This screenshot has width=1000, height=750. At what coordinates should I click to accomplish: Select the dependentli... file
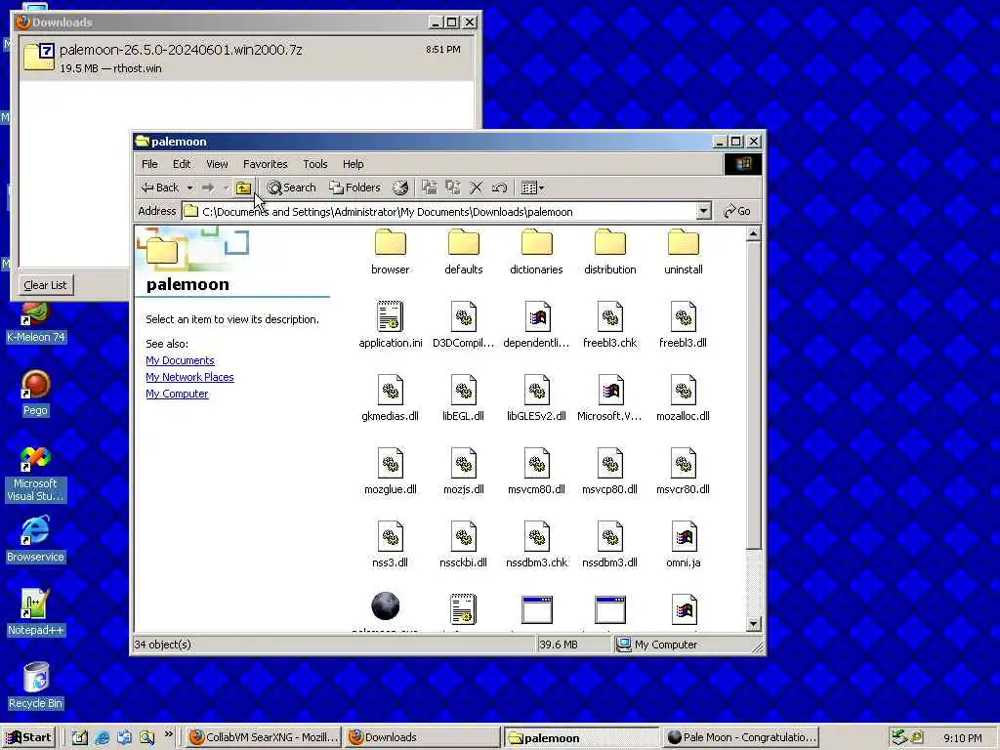536,325
